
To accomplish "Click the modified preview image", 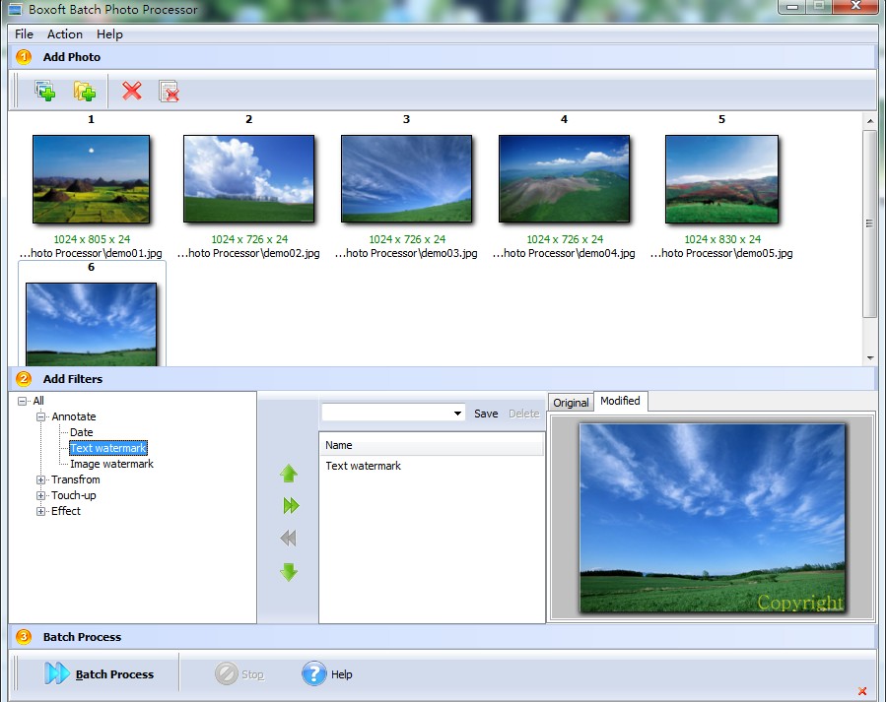I will (713, 518).
